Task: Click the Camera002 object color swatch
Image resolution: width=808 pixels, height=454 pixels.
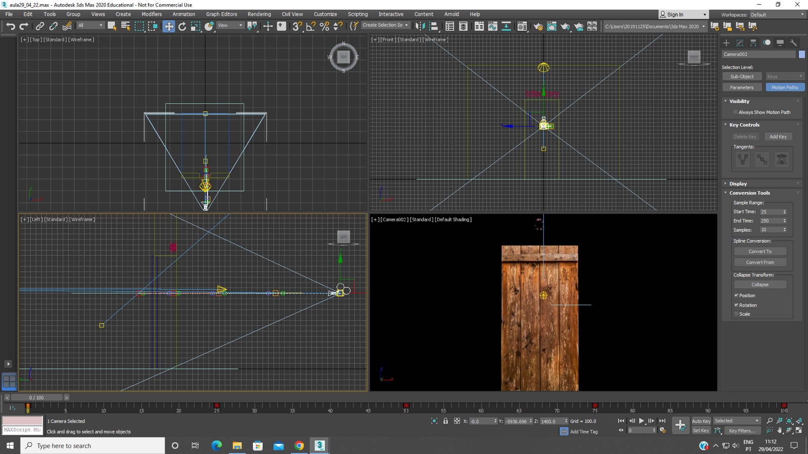Action: click(801, 54)
